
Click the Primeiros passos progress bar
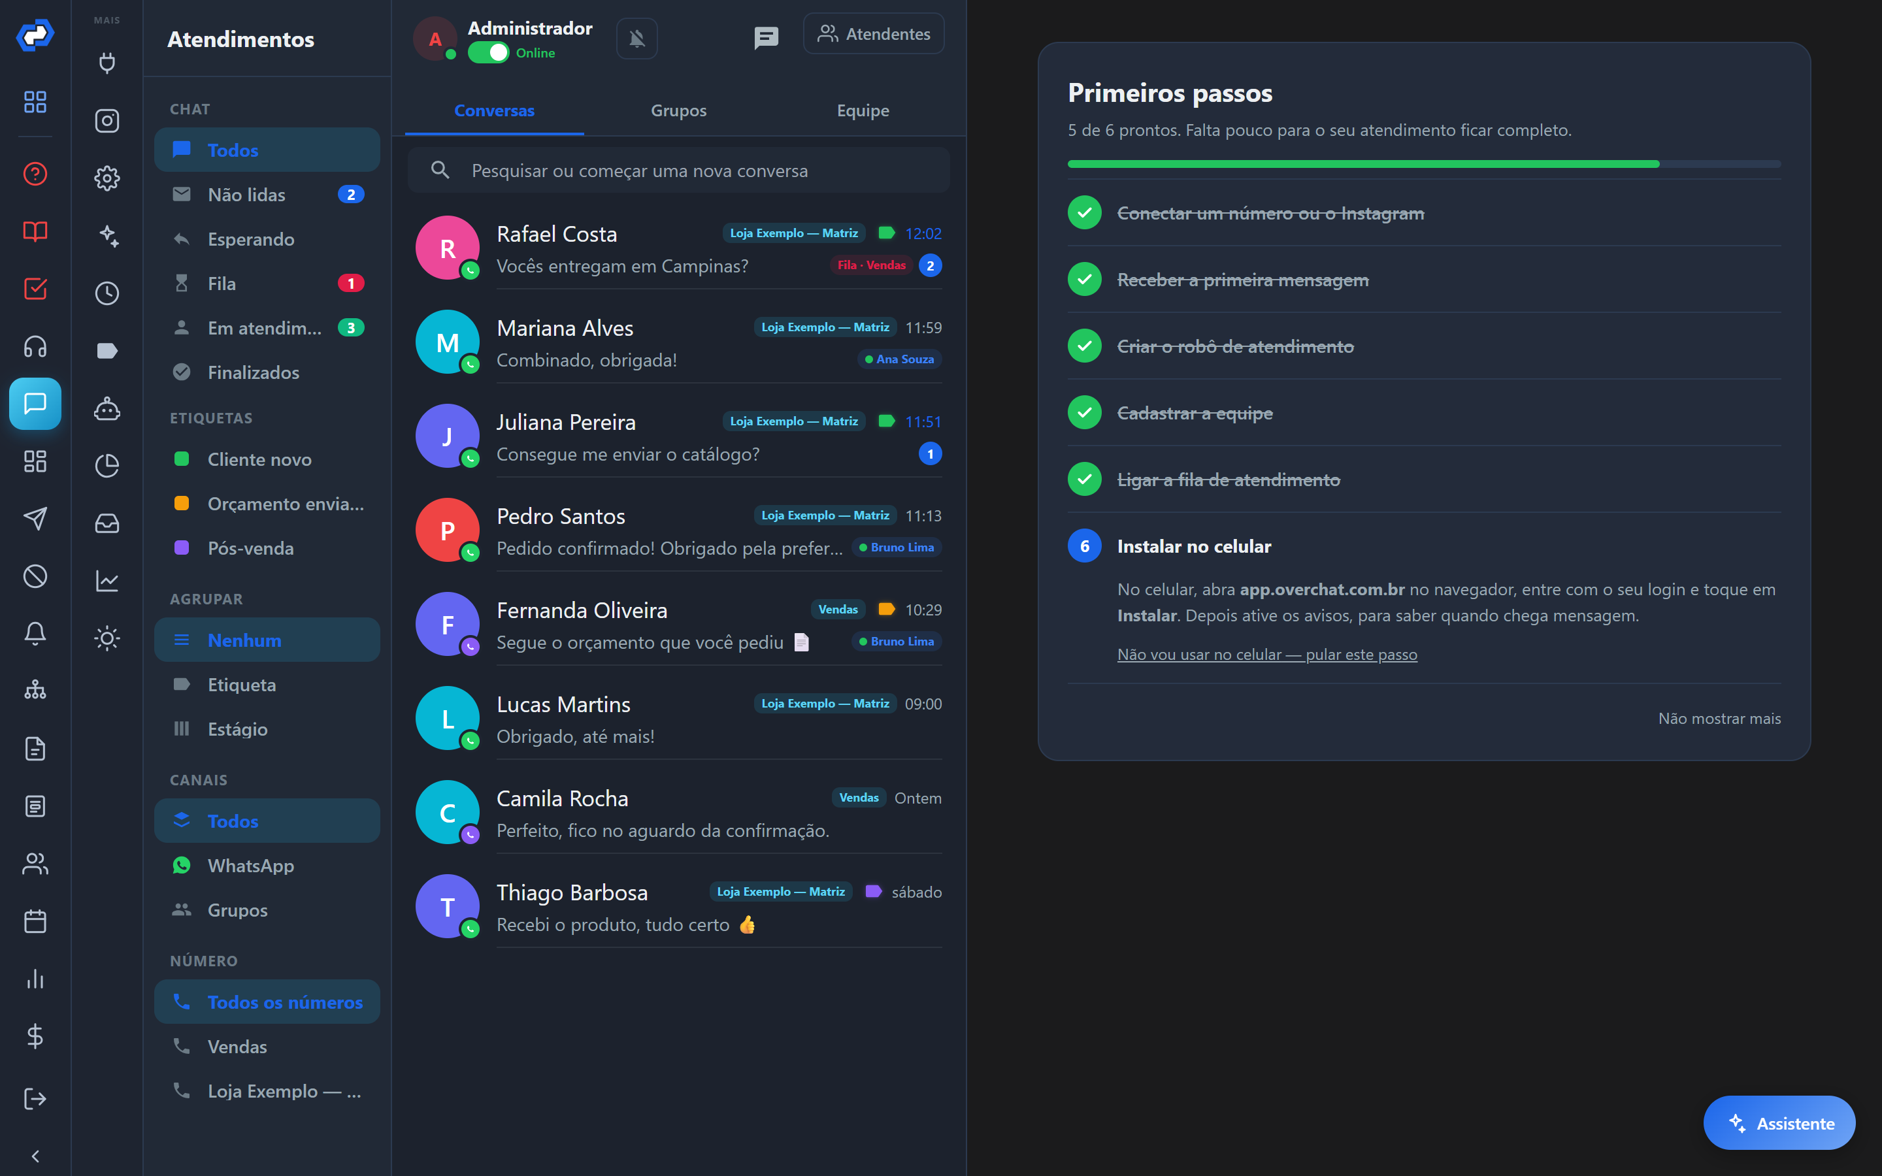pyautogui.click(x=1423, y=164)
